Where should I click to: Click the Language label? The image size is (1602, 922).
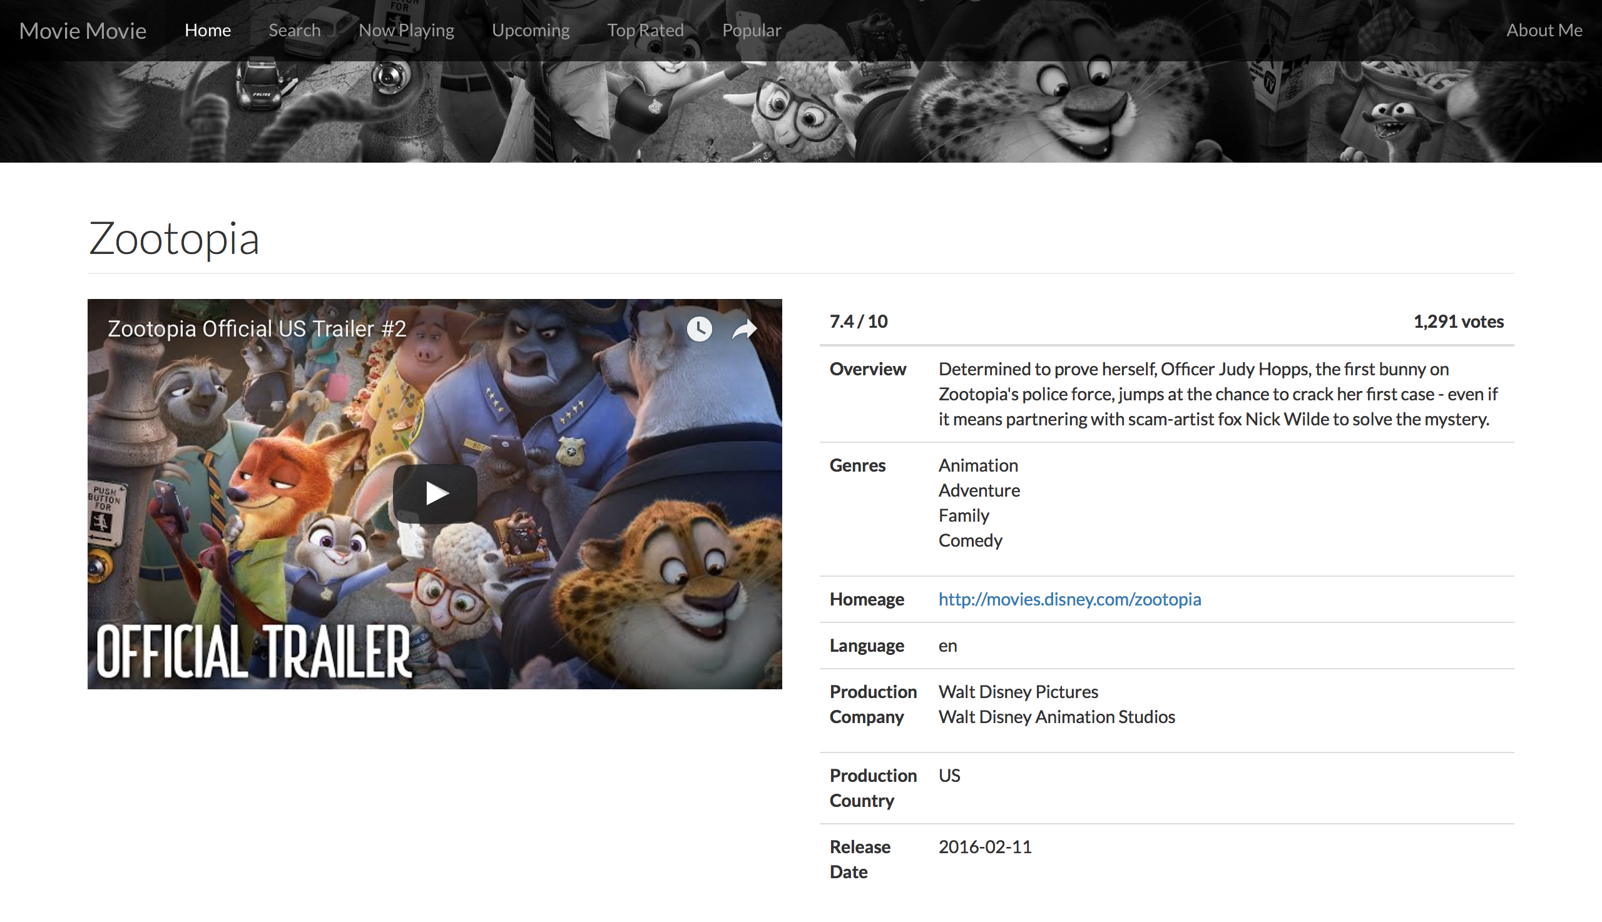867,646
